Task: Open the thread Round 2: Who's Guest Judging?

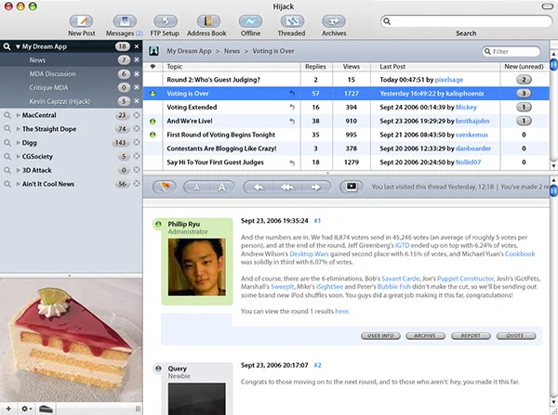Action: (214, 80)
